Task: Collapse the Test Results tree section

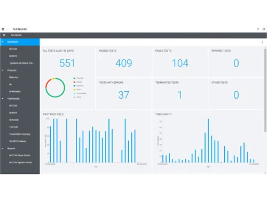Action: click(x=3, y=99)
